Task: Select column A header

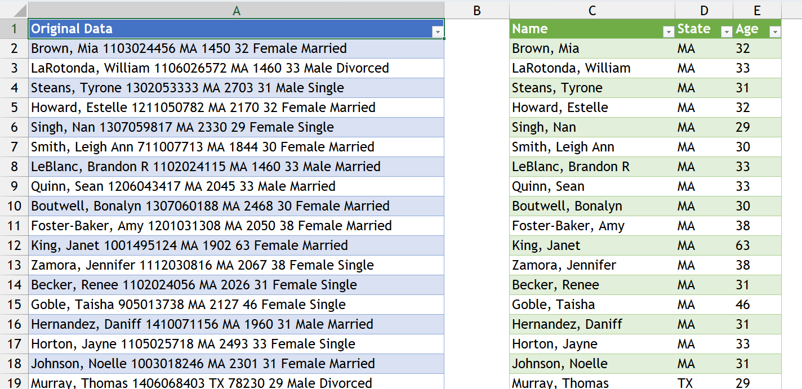Action: (x=236, y=10)
